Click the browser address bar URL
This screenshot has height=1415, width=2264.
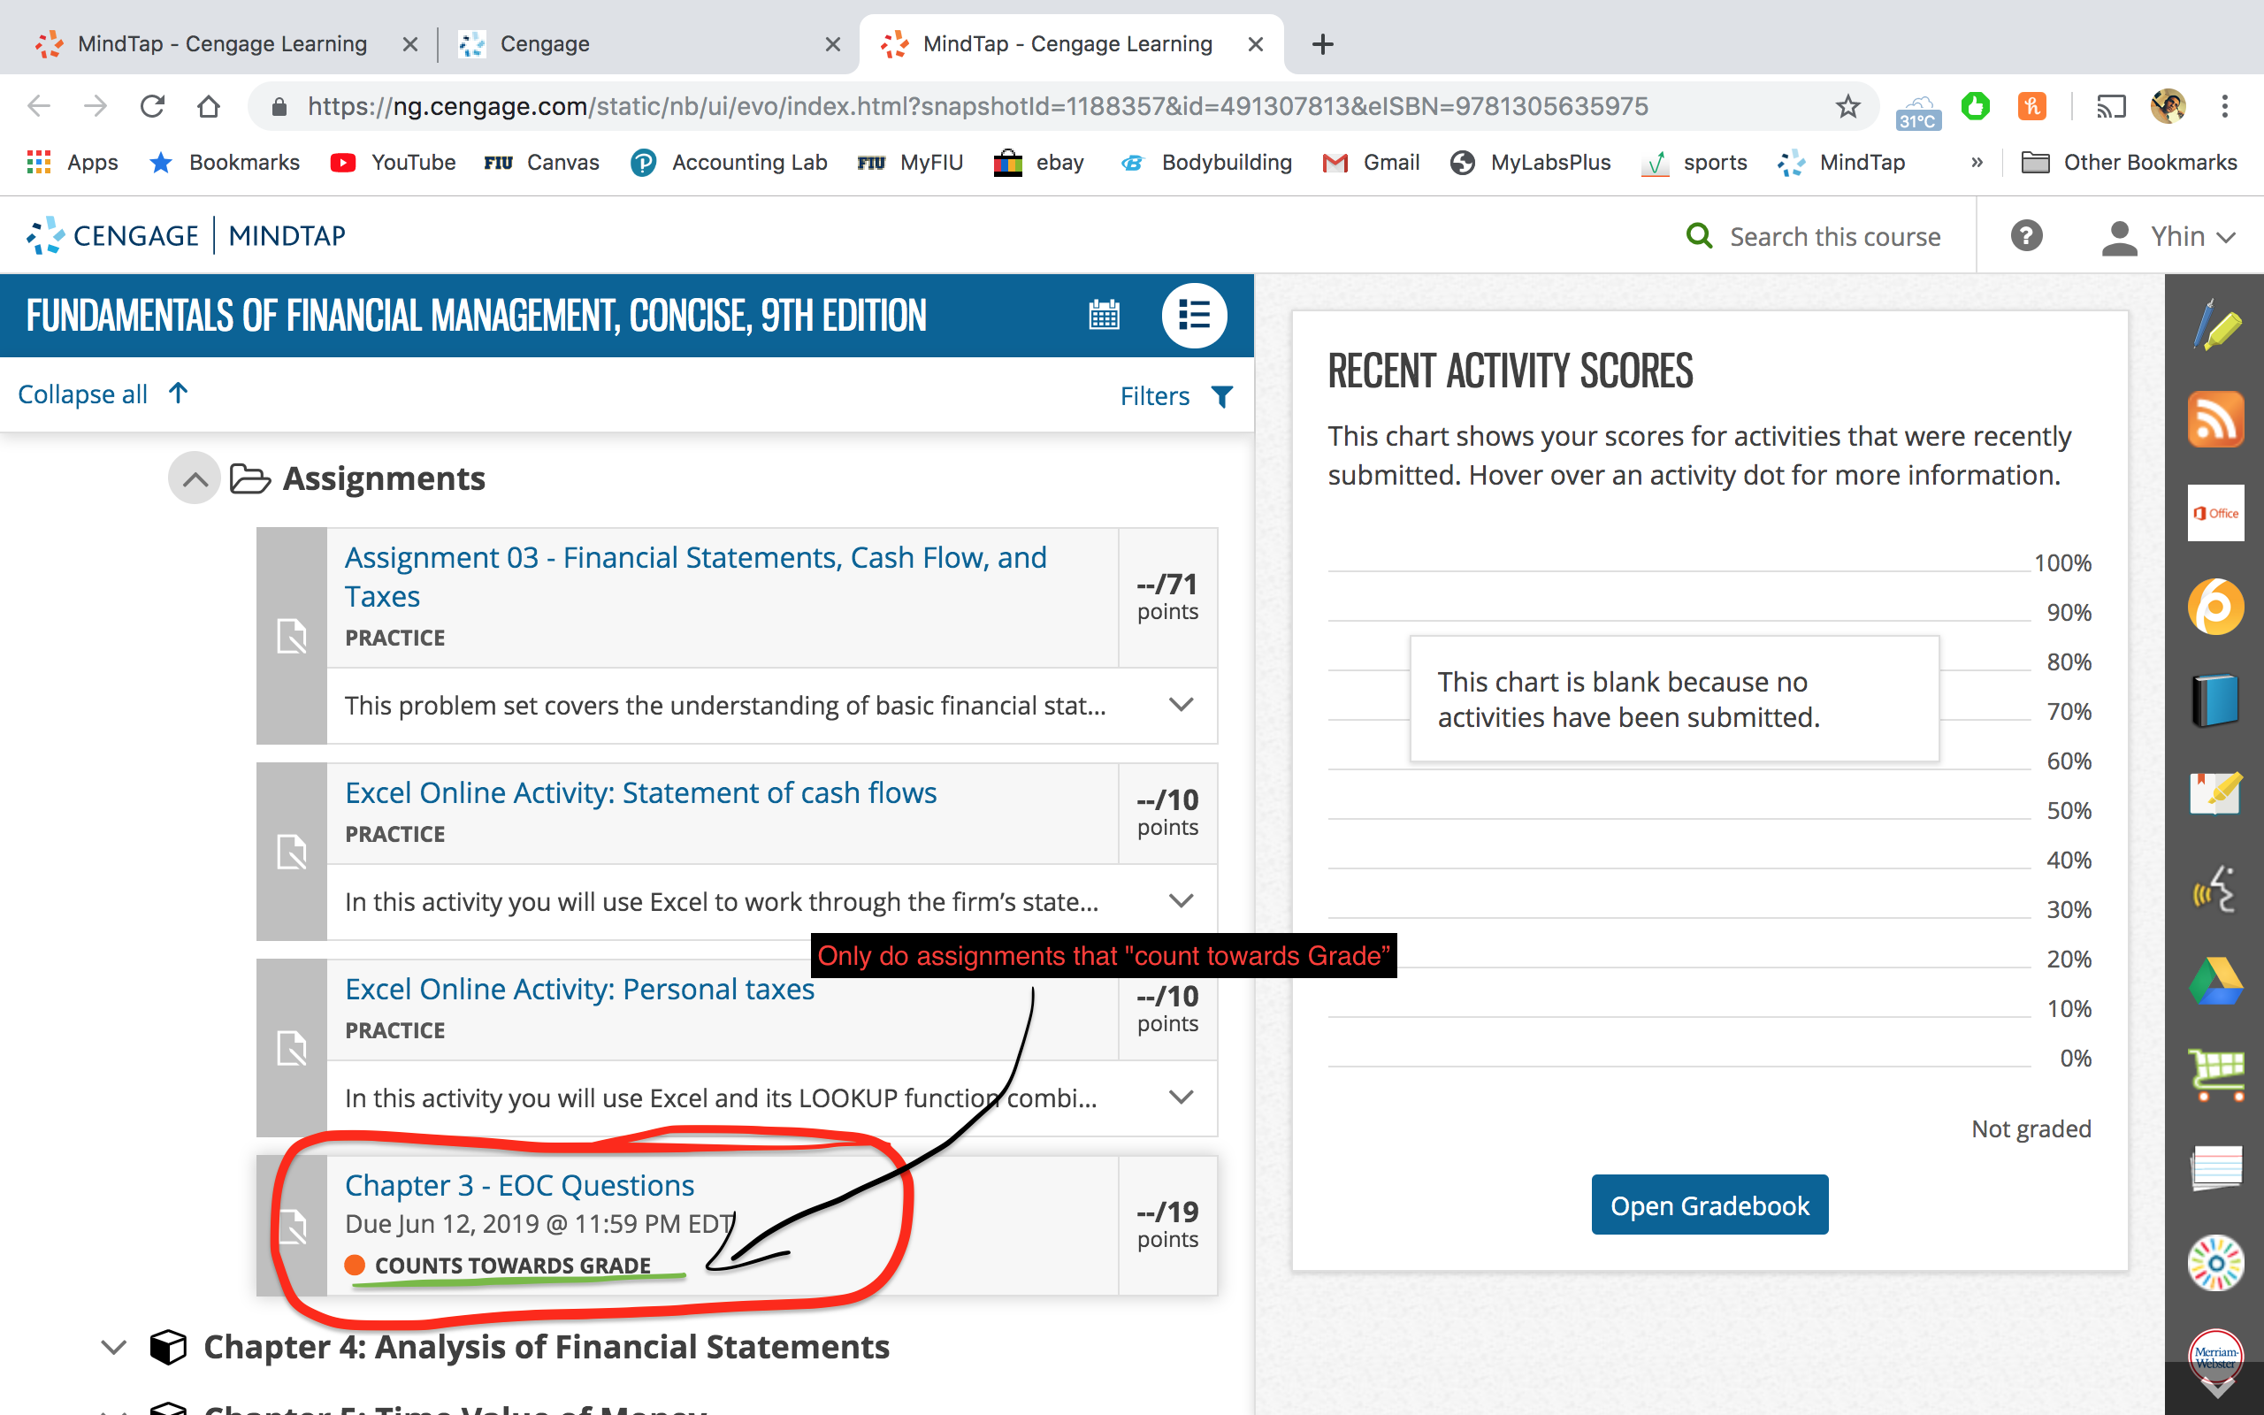[977, 107]
